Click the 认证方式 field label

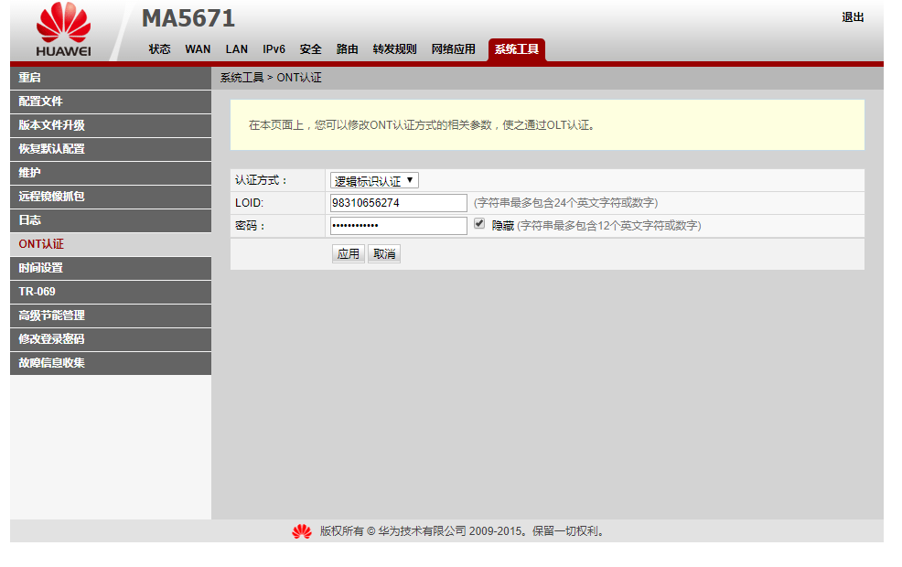261,180
